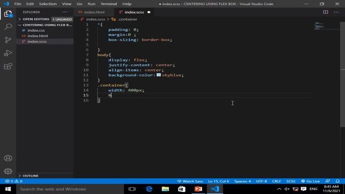This screenshot has height=194, width=345.
Task: Open Microsoft Edge from taskbar
Action: click(x=149, y=189)
